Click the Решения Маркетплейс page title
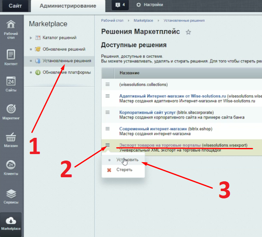Image resolution: width=262 pixels, height=237 pixels. click(x=141, y=32)
